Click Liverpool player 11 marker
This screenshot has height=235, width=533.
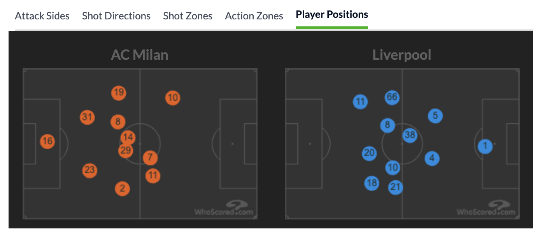click(x=360, y=102)
